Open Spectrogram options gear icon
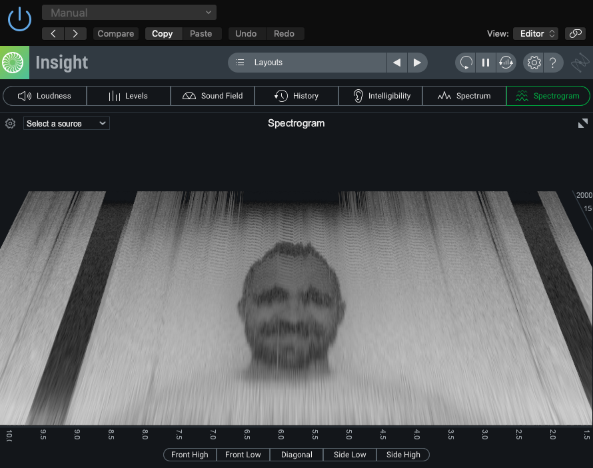Image resolution: width=593 pixels, height=468 pixels. coord(10,123)
